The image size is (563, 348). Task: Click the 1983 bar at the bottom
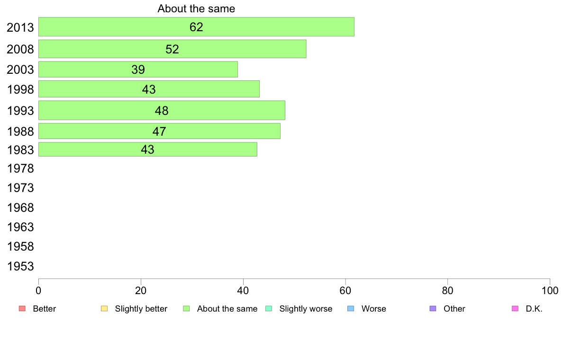147,149
